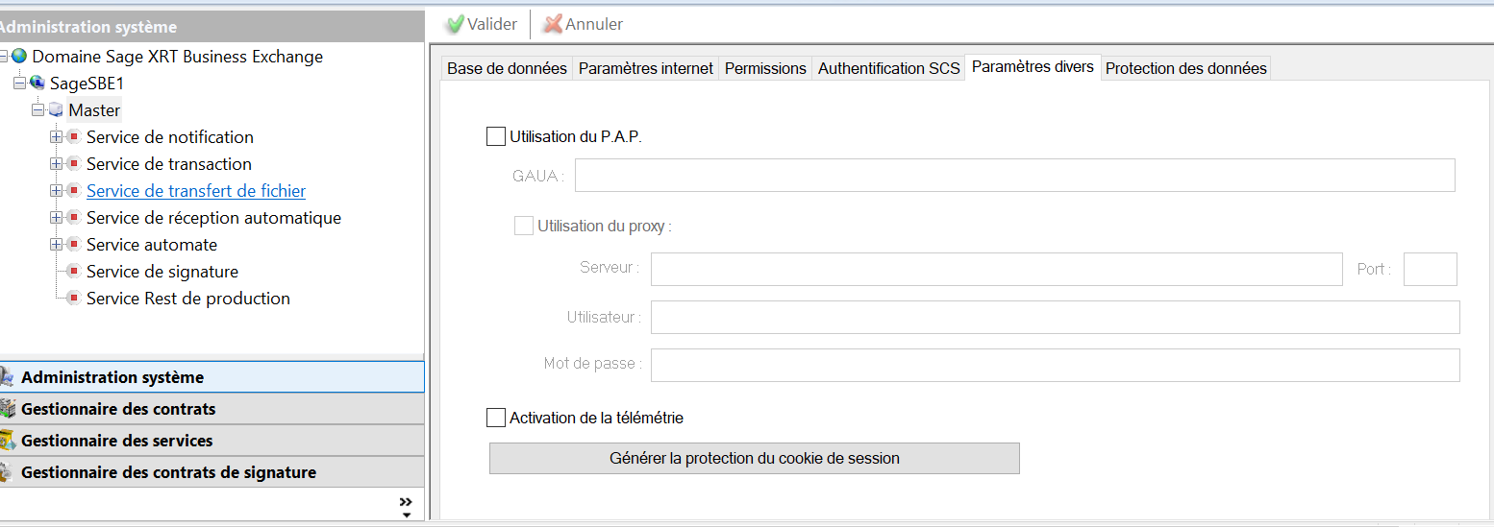The height and width of the screenshot is (527, 1494).
Task: Click the Domaine Sage XRT globe icon
Action: tap(19, 57)
